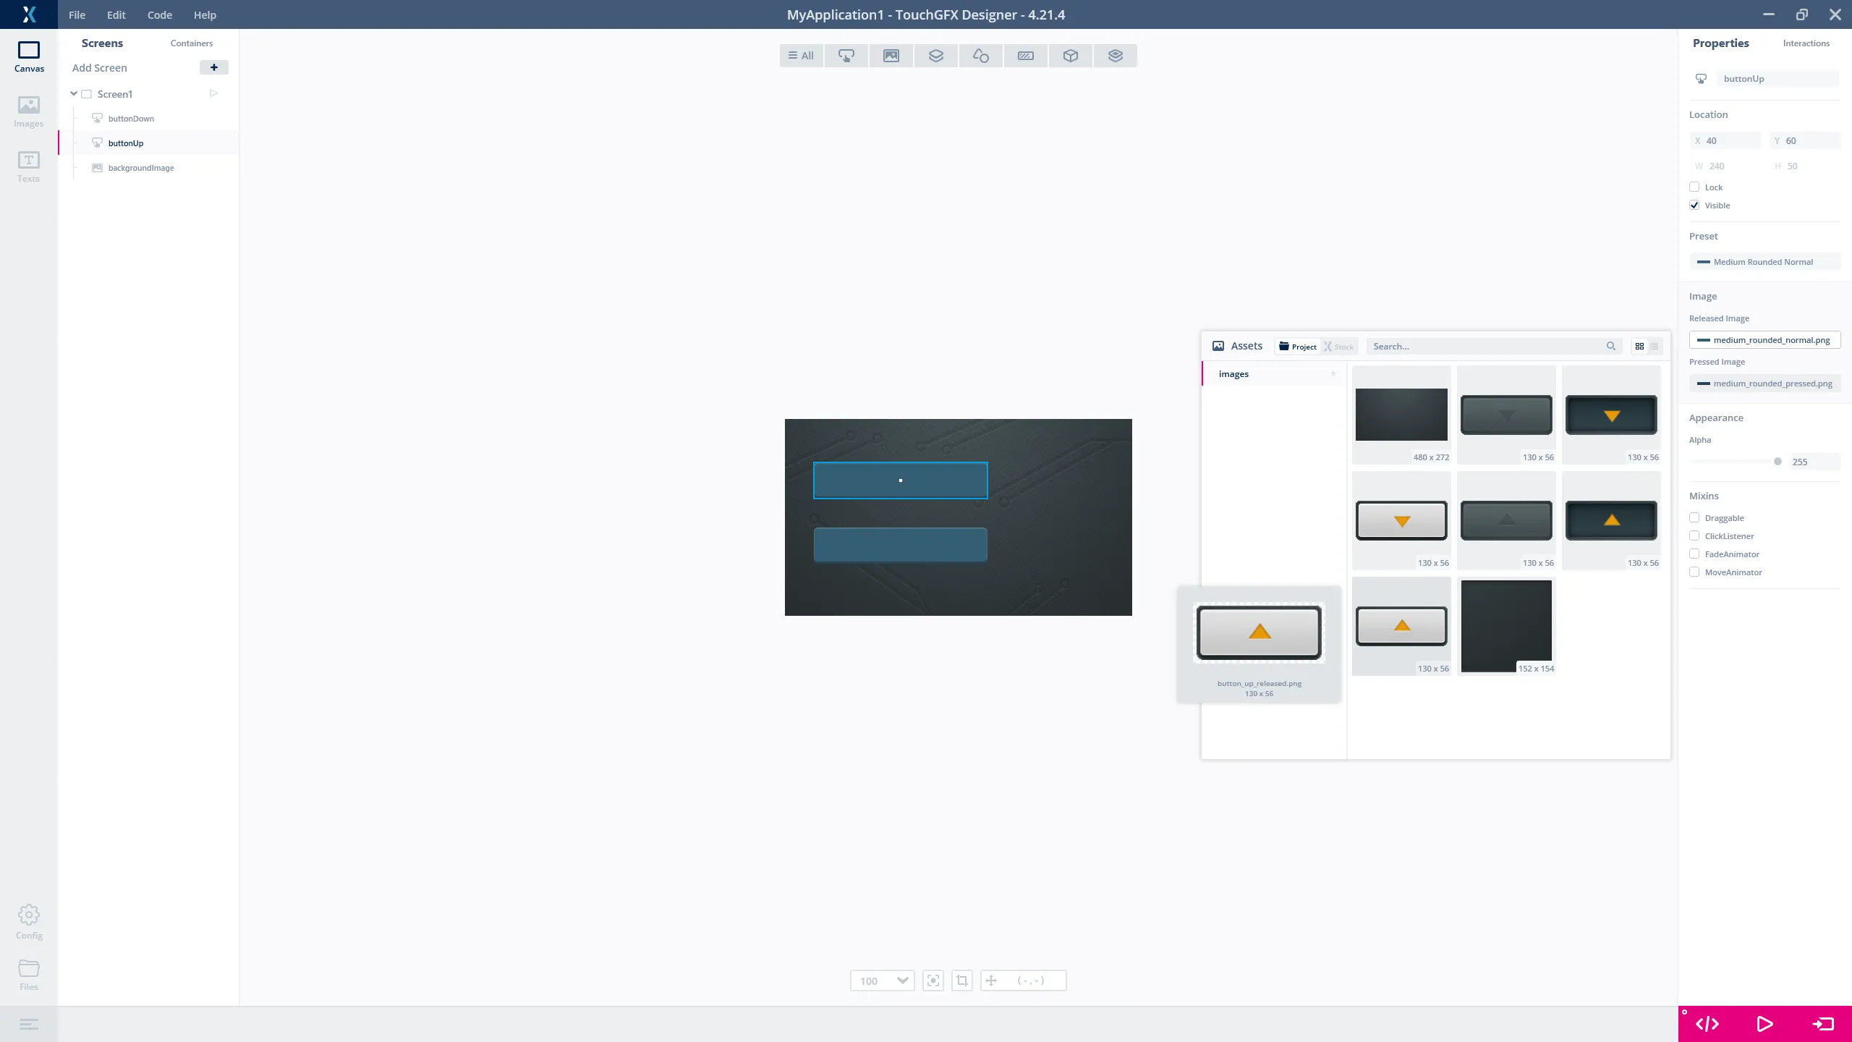This screenshot has height=1042, width=1852.
Task: Select the Shapes widget category icon
Action: click(980, 56)
